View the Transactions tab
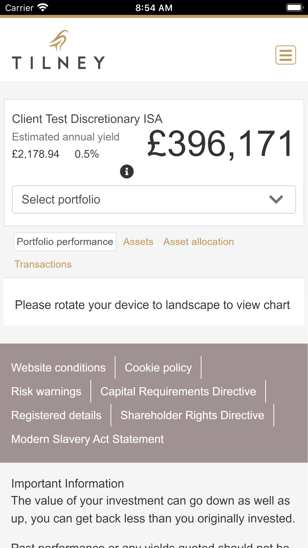 click(x=43, y=264)
